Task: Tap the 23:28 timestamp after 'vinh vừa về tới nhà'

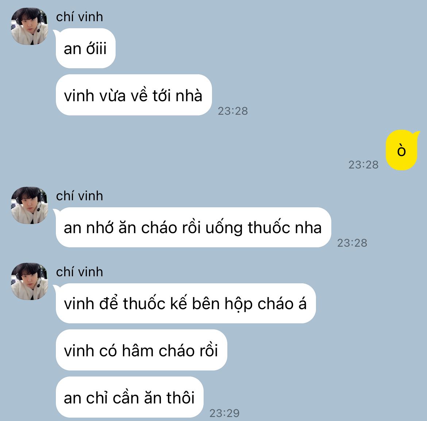Action: (x=233, y=111)
